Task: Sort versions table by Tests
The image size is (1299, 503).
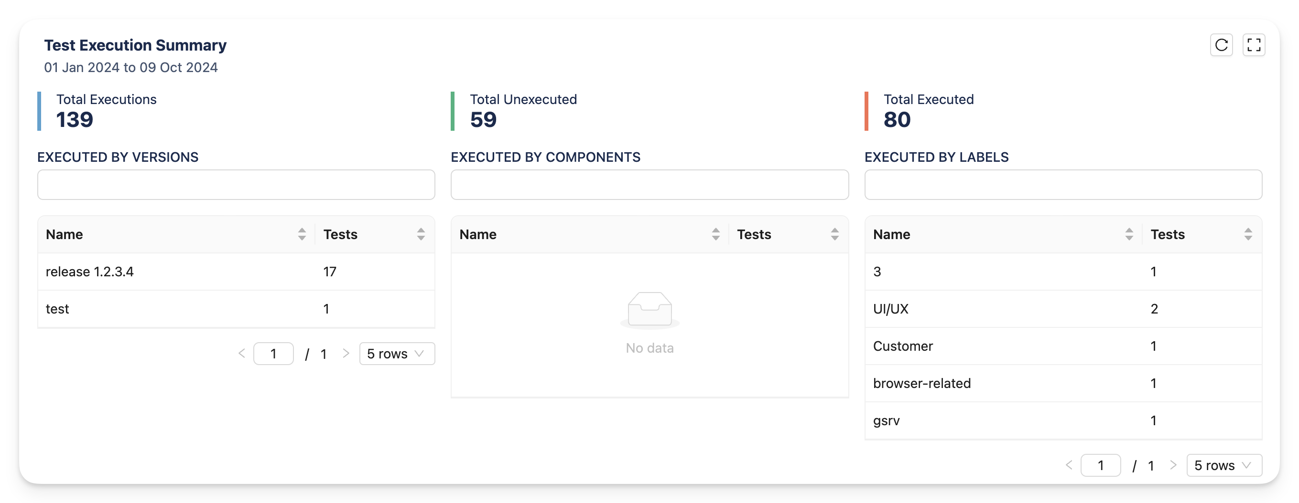Action: [421, 234]
